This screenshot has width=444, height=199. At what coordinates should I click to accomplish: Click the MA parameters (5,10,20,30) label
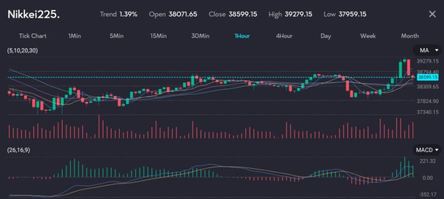click(x=23, y=51)
